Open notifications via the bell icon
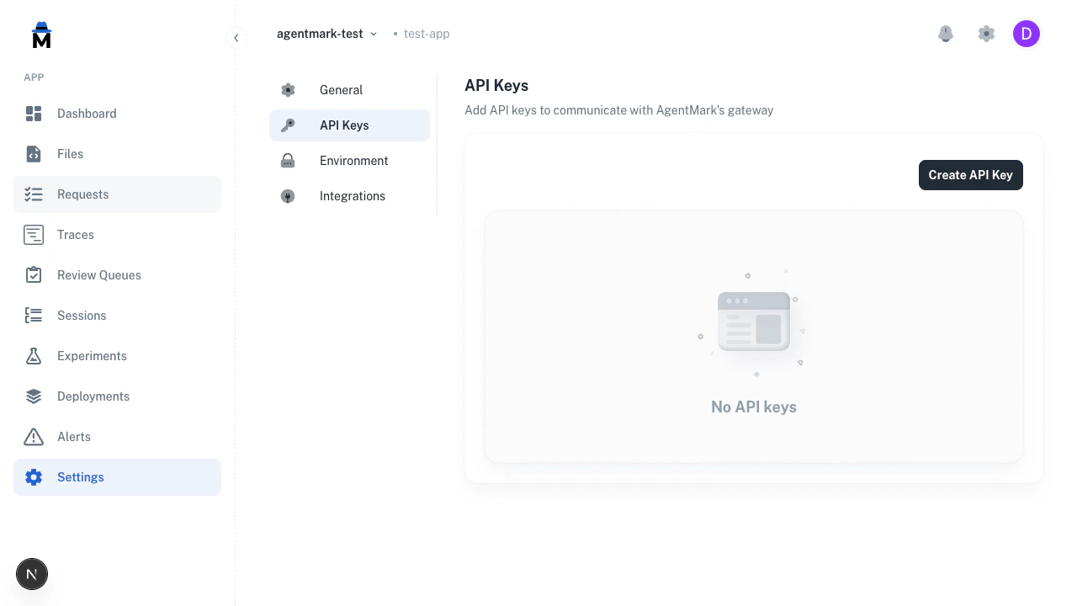This screenshot has height=606, width=1077. [945, 34]
